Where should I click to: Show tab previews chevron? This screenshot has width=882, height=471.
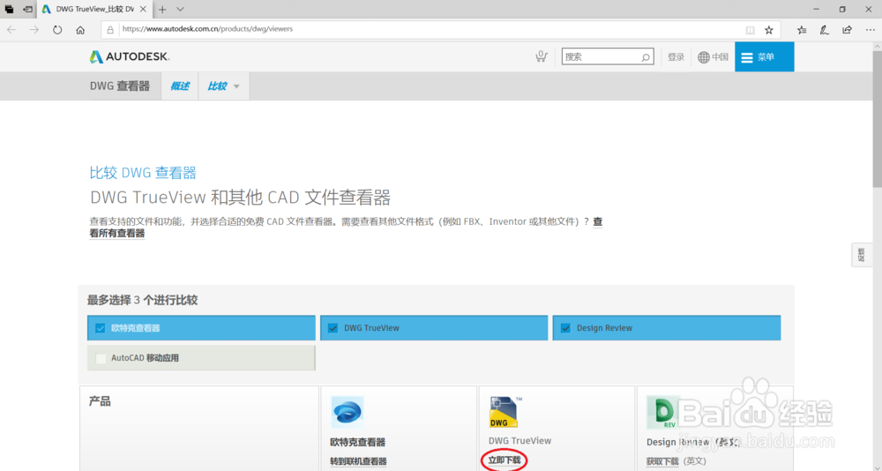pyautogui.click(x=180, y=10)
